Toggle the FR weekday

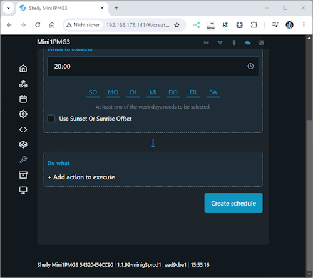tap(193, 92)
